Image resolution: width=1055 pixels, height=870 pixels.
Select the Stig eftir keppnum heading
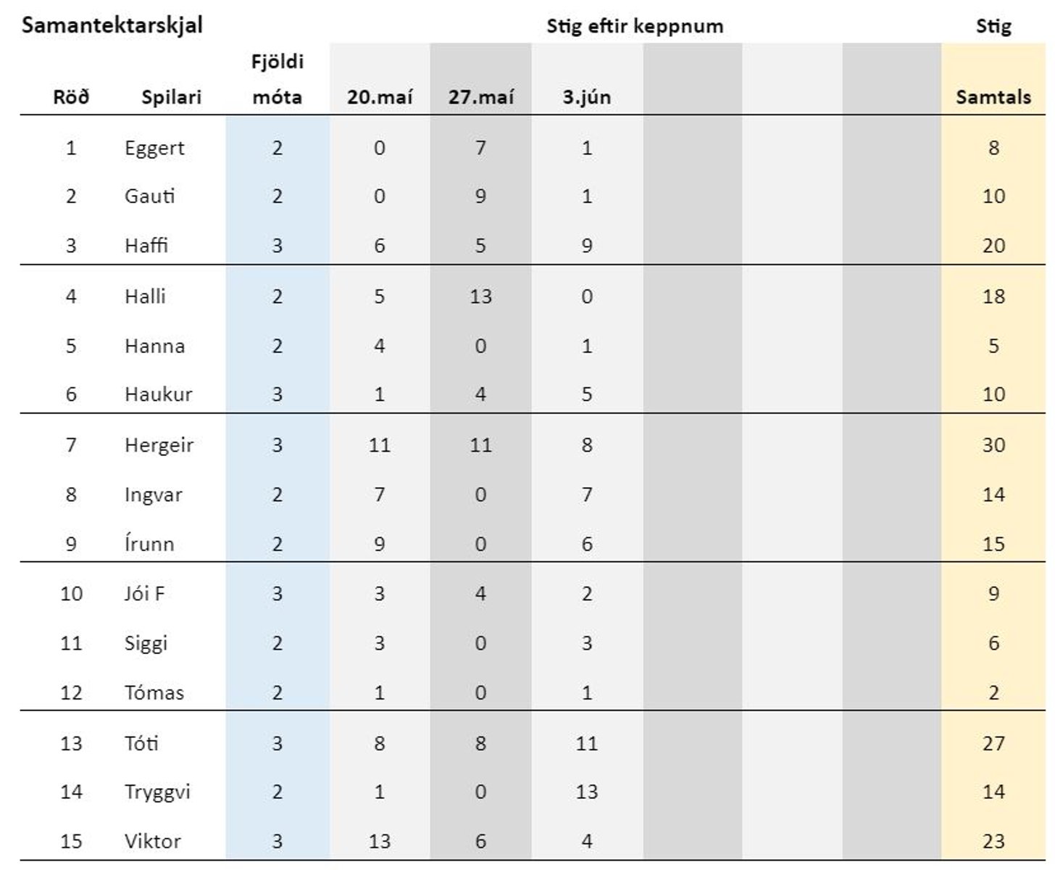click(x=635, y=26)
